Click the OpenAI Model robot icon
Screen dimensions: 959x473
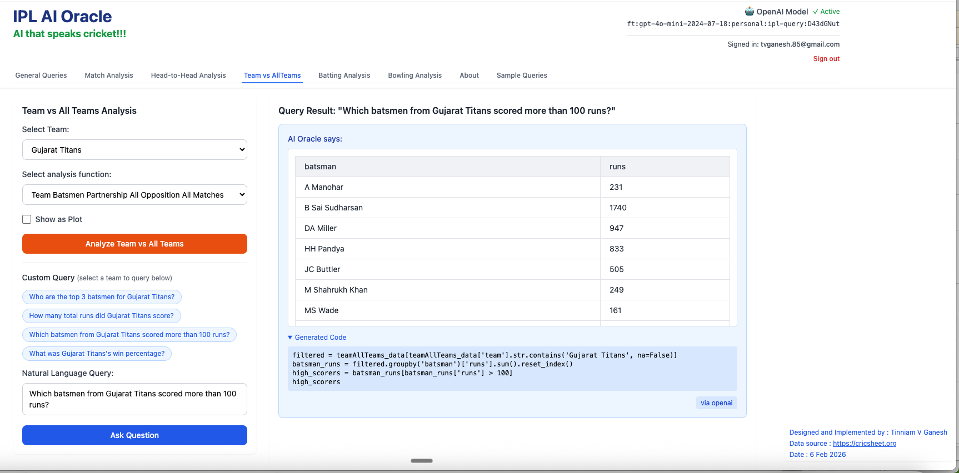click(749, 11)
